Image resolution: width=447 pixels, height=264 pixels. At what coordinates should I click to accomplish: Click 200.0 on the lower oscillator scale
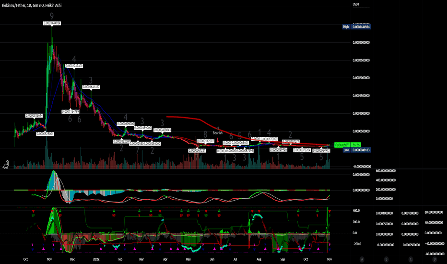click(x=356, y=222)
